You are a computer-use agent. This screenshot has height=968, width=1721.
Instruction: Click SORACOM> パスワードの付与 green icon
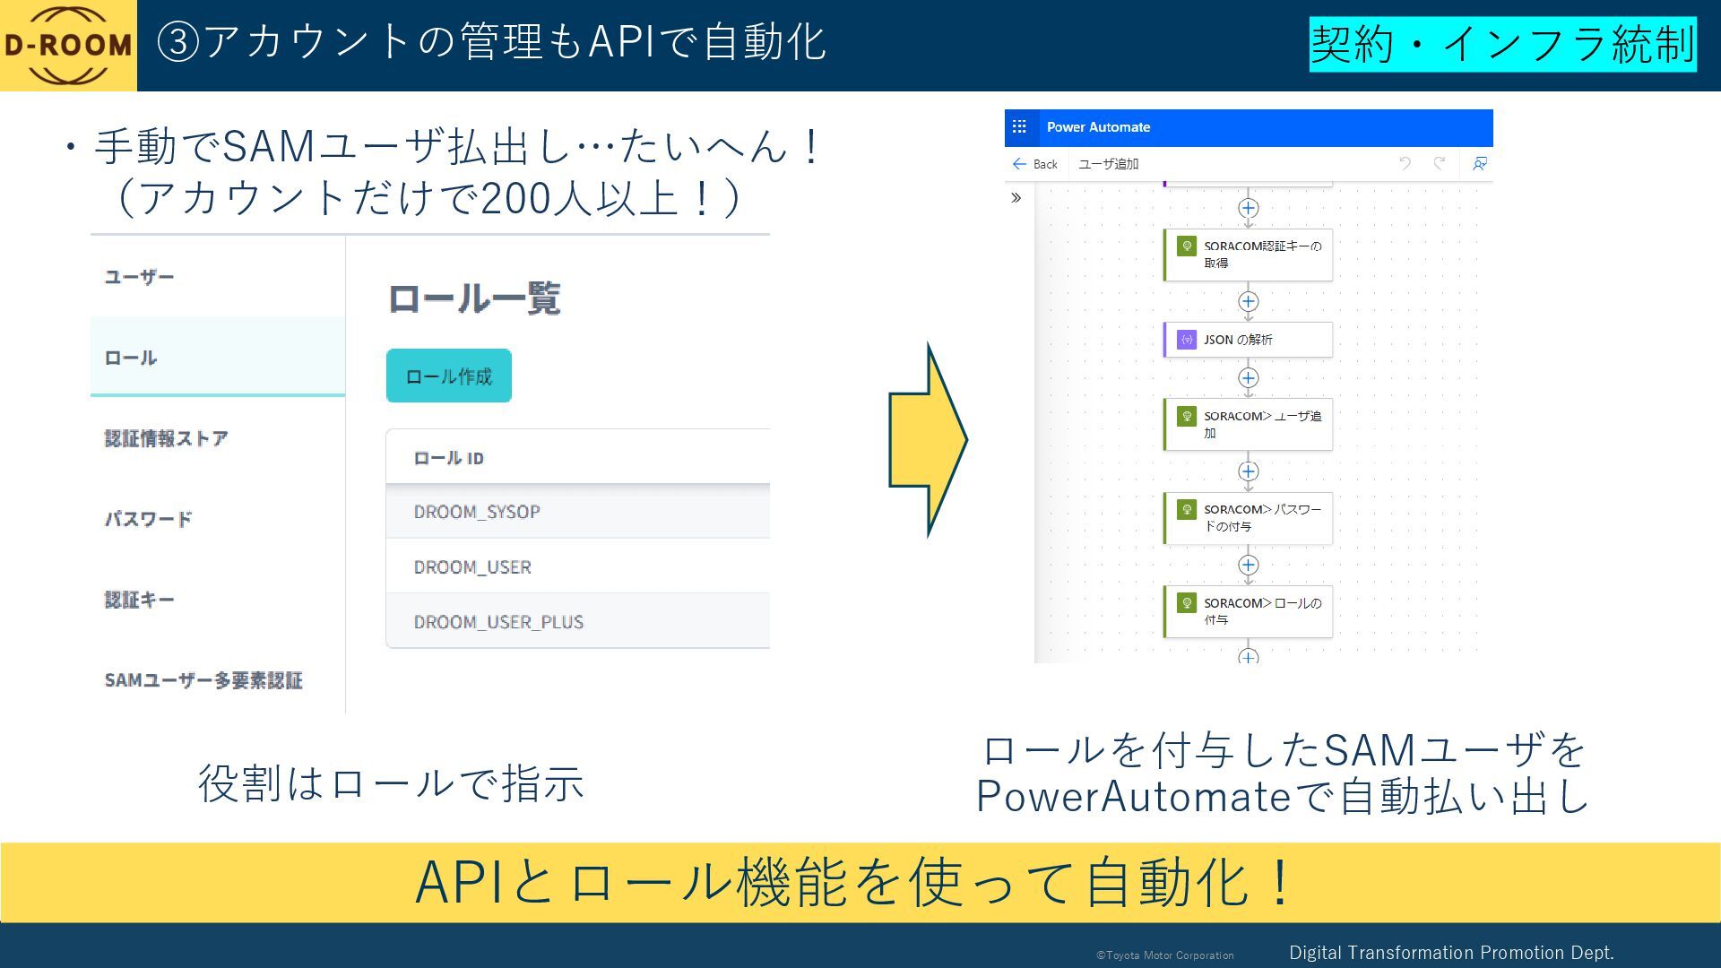point(1187,509)
